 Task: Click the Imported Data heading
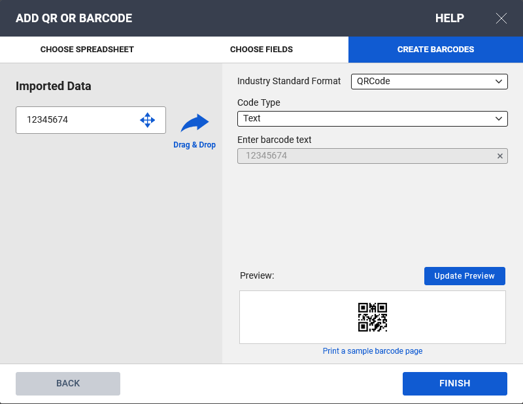(54, 86)
